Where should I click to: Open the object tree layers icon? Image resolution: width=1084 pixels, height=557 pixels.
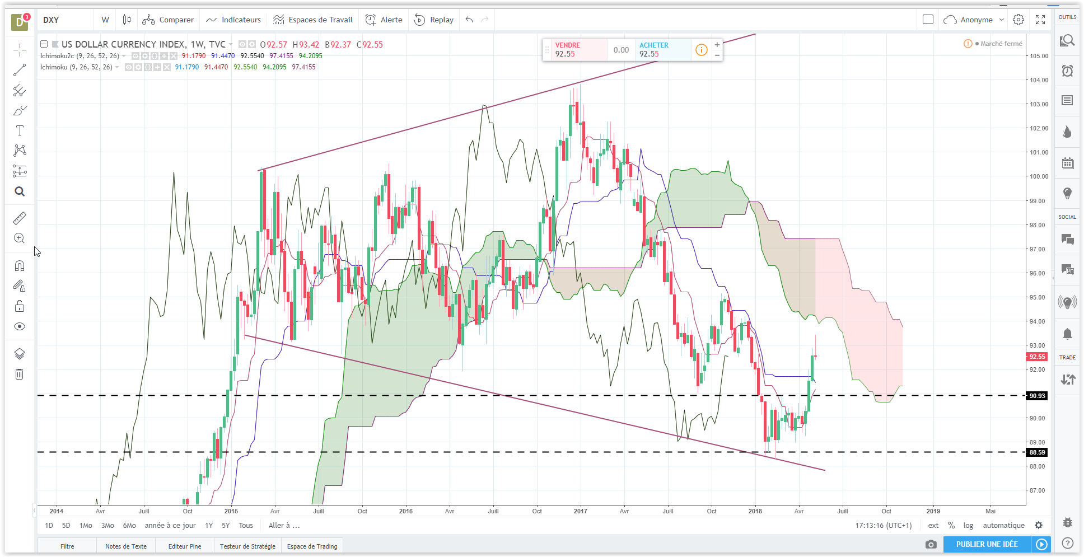coord(20,354)
